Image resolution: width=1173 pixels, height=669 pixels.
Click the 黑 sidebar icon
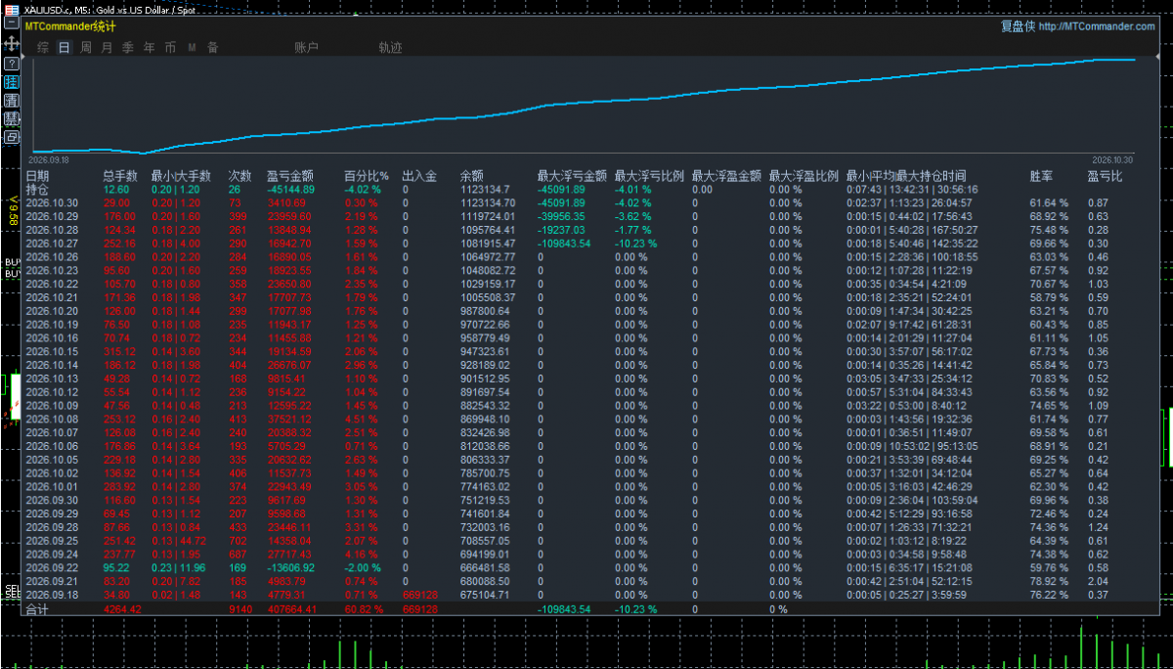tap(12, 119)
